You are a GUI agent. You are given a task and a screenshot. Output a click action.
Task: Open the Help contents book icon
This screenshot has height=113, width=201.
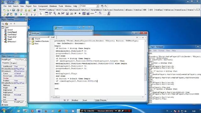(35, 10)
